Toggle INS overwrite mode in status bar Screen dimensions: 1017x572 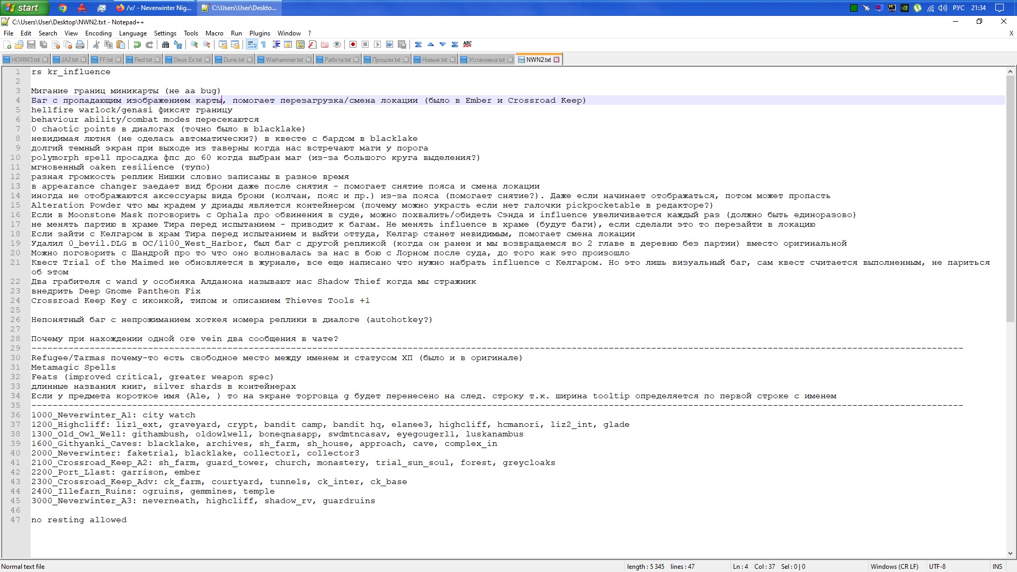point(997,566)
